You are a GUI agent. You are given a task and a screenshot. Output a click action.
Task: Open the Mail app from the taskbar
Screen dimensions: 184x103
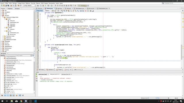click(16, 101)
